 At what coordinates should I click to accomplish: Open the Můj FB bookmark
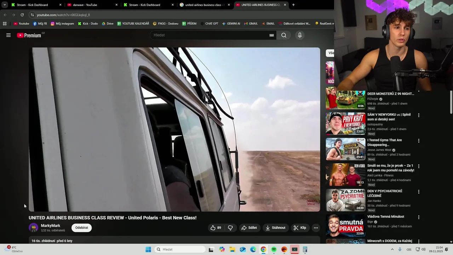tap(40, 24)
